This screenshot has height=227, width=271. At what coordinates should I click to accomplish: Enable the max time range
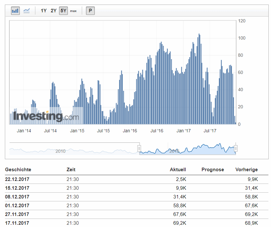point(73,10)
